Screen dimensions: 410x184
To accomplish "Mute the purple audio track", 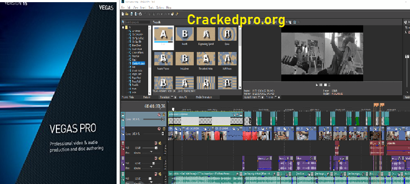I will click(156, 158).
